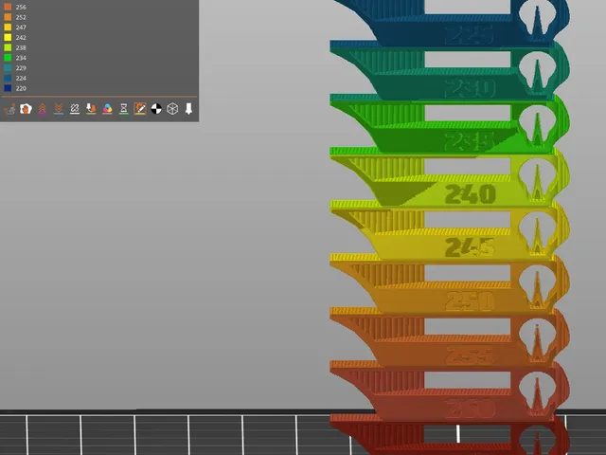Click the 247 temperature legend label
606x455 pixels.
(x=21, y=27)
